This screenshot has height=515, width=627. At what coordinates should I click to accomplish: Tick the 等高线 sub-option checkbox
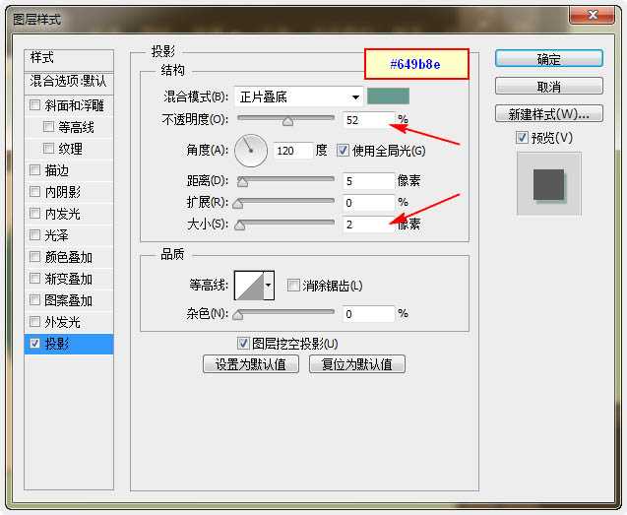point(48,127)
